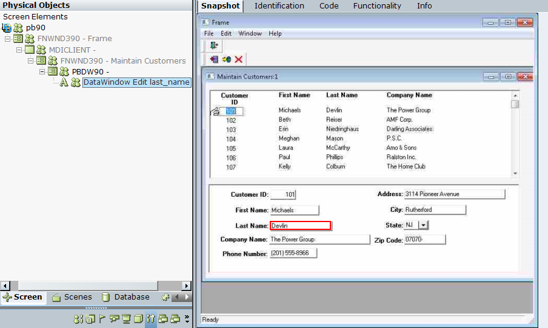
Task: Select DataWindow Edit last_name tree item
Action: click(136, 82)
